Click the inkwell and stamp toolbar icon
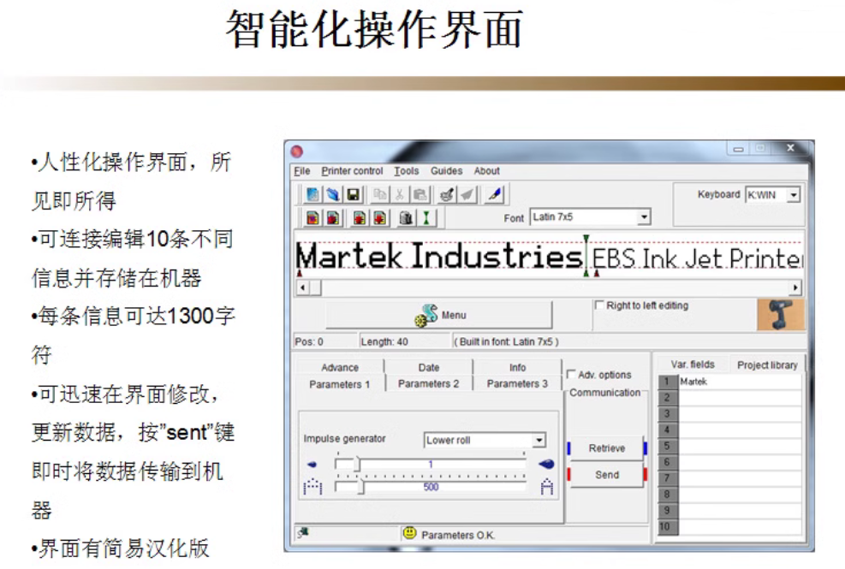The height and width of the screenshot is (569, 845). click(447, 194)
